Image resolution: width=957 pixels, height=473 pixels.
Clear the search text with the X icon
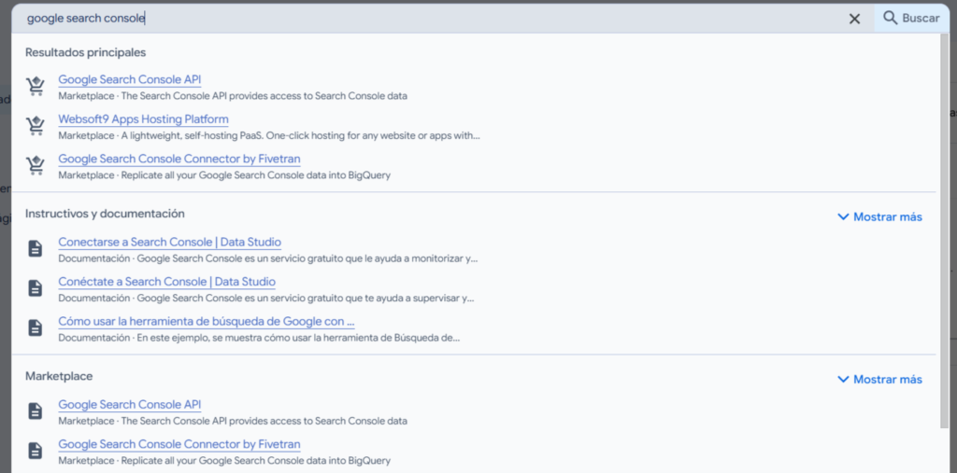[854, 19]
